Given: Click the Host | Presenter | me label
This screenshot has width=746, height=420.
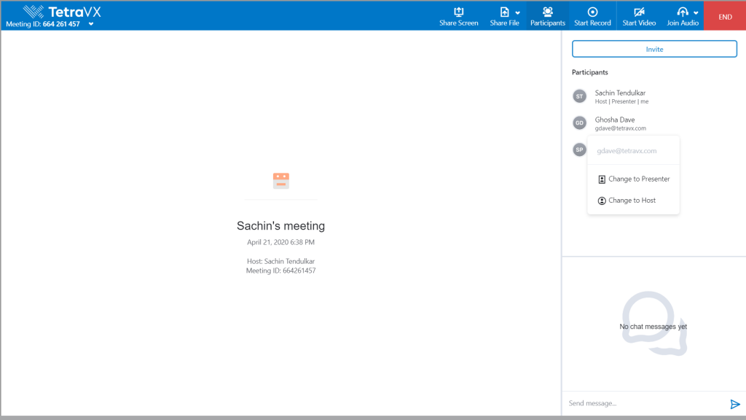Looking at the screenshot, I should click(x=621, y=101).
